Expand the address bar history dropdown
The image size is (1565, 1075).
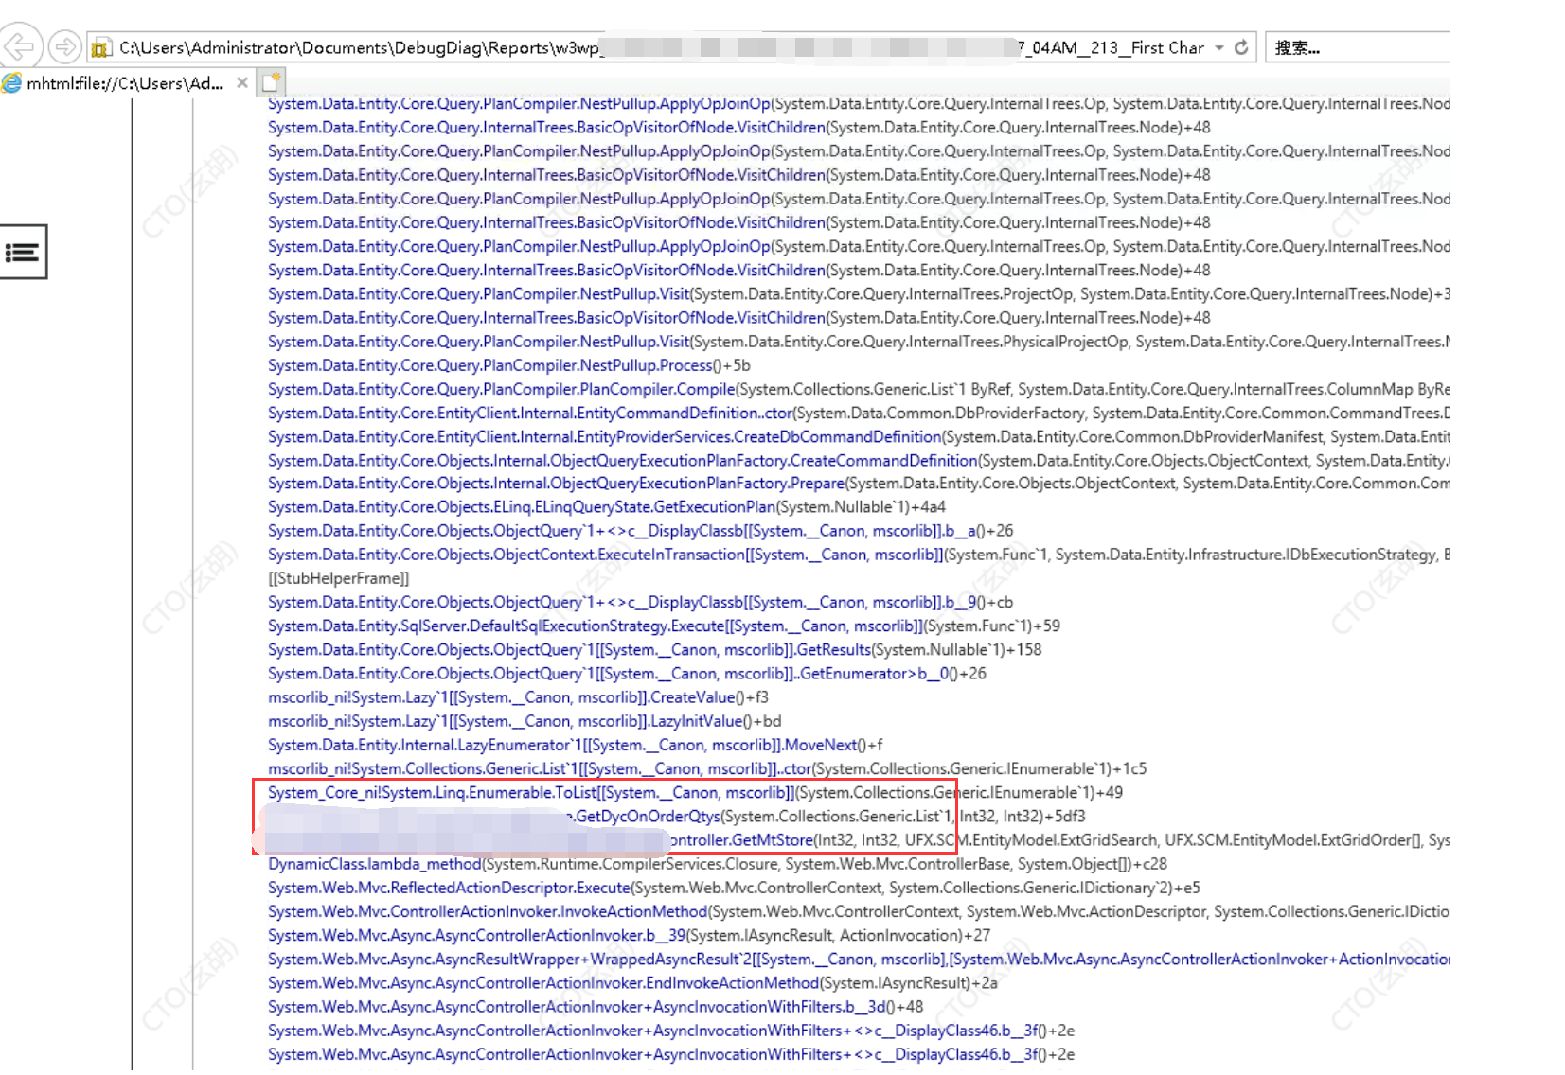[1219, 47]
